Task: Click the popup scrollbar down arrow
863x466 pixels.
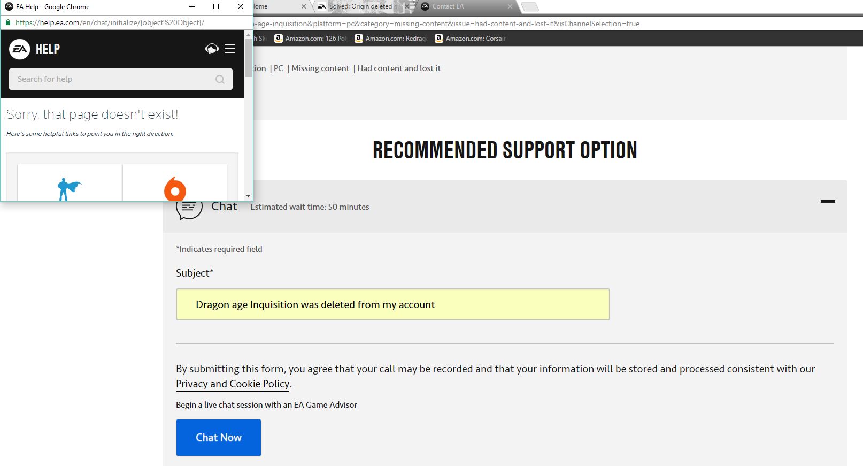Action: pos(248,196)
